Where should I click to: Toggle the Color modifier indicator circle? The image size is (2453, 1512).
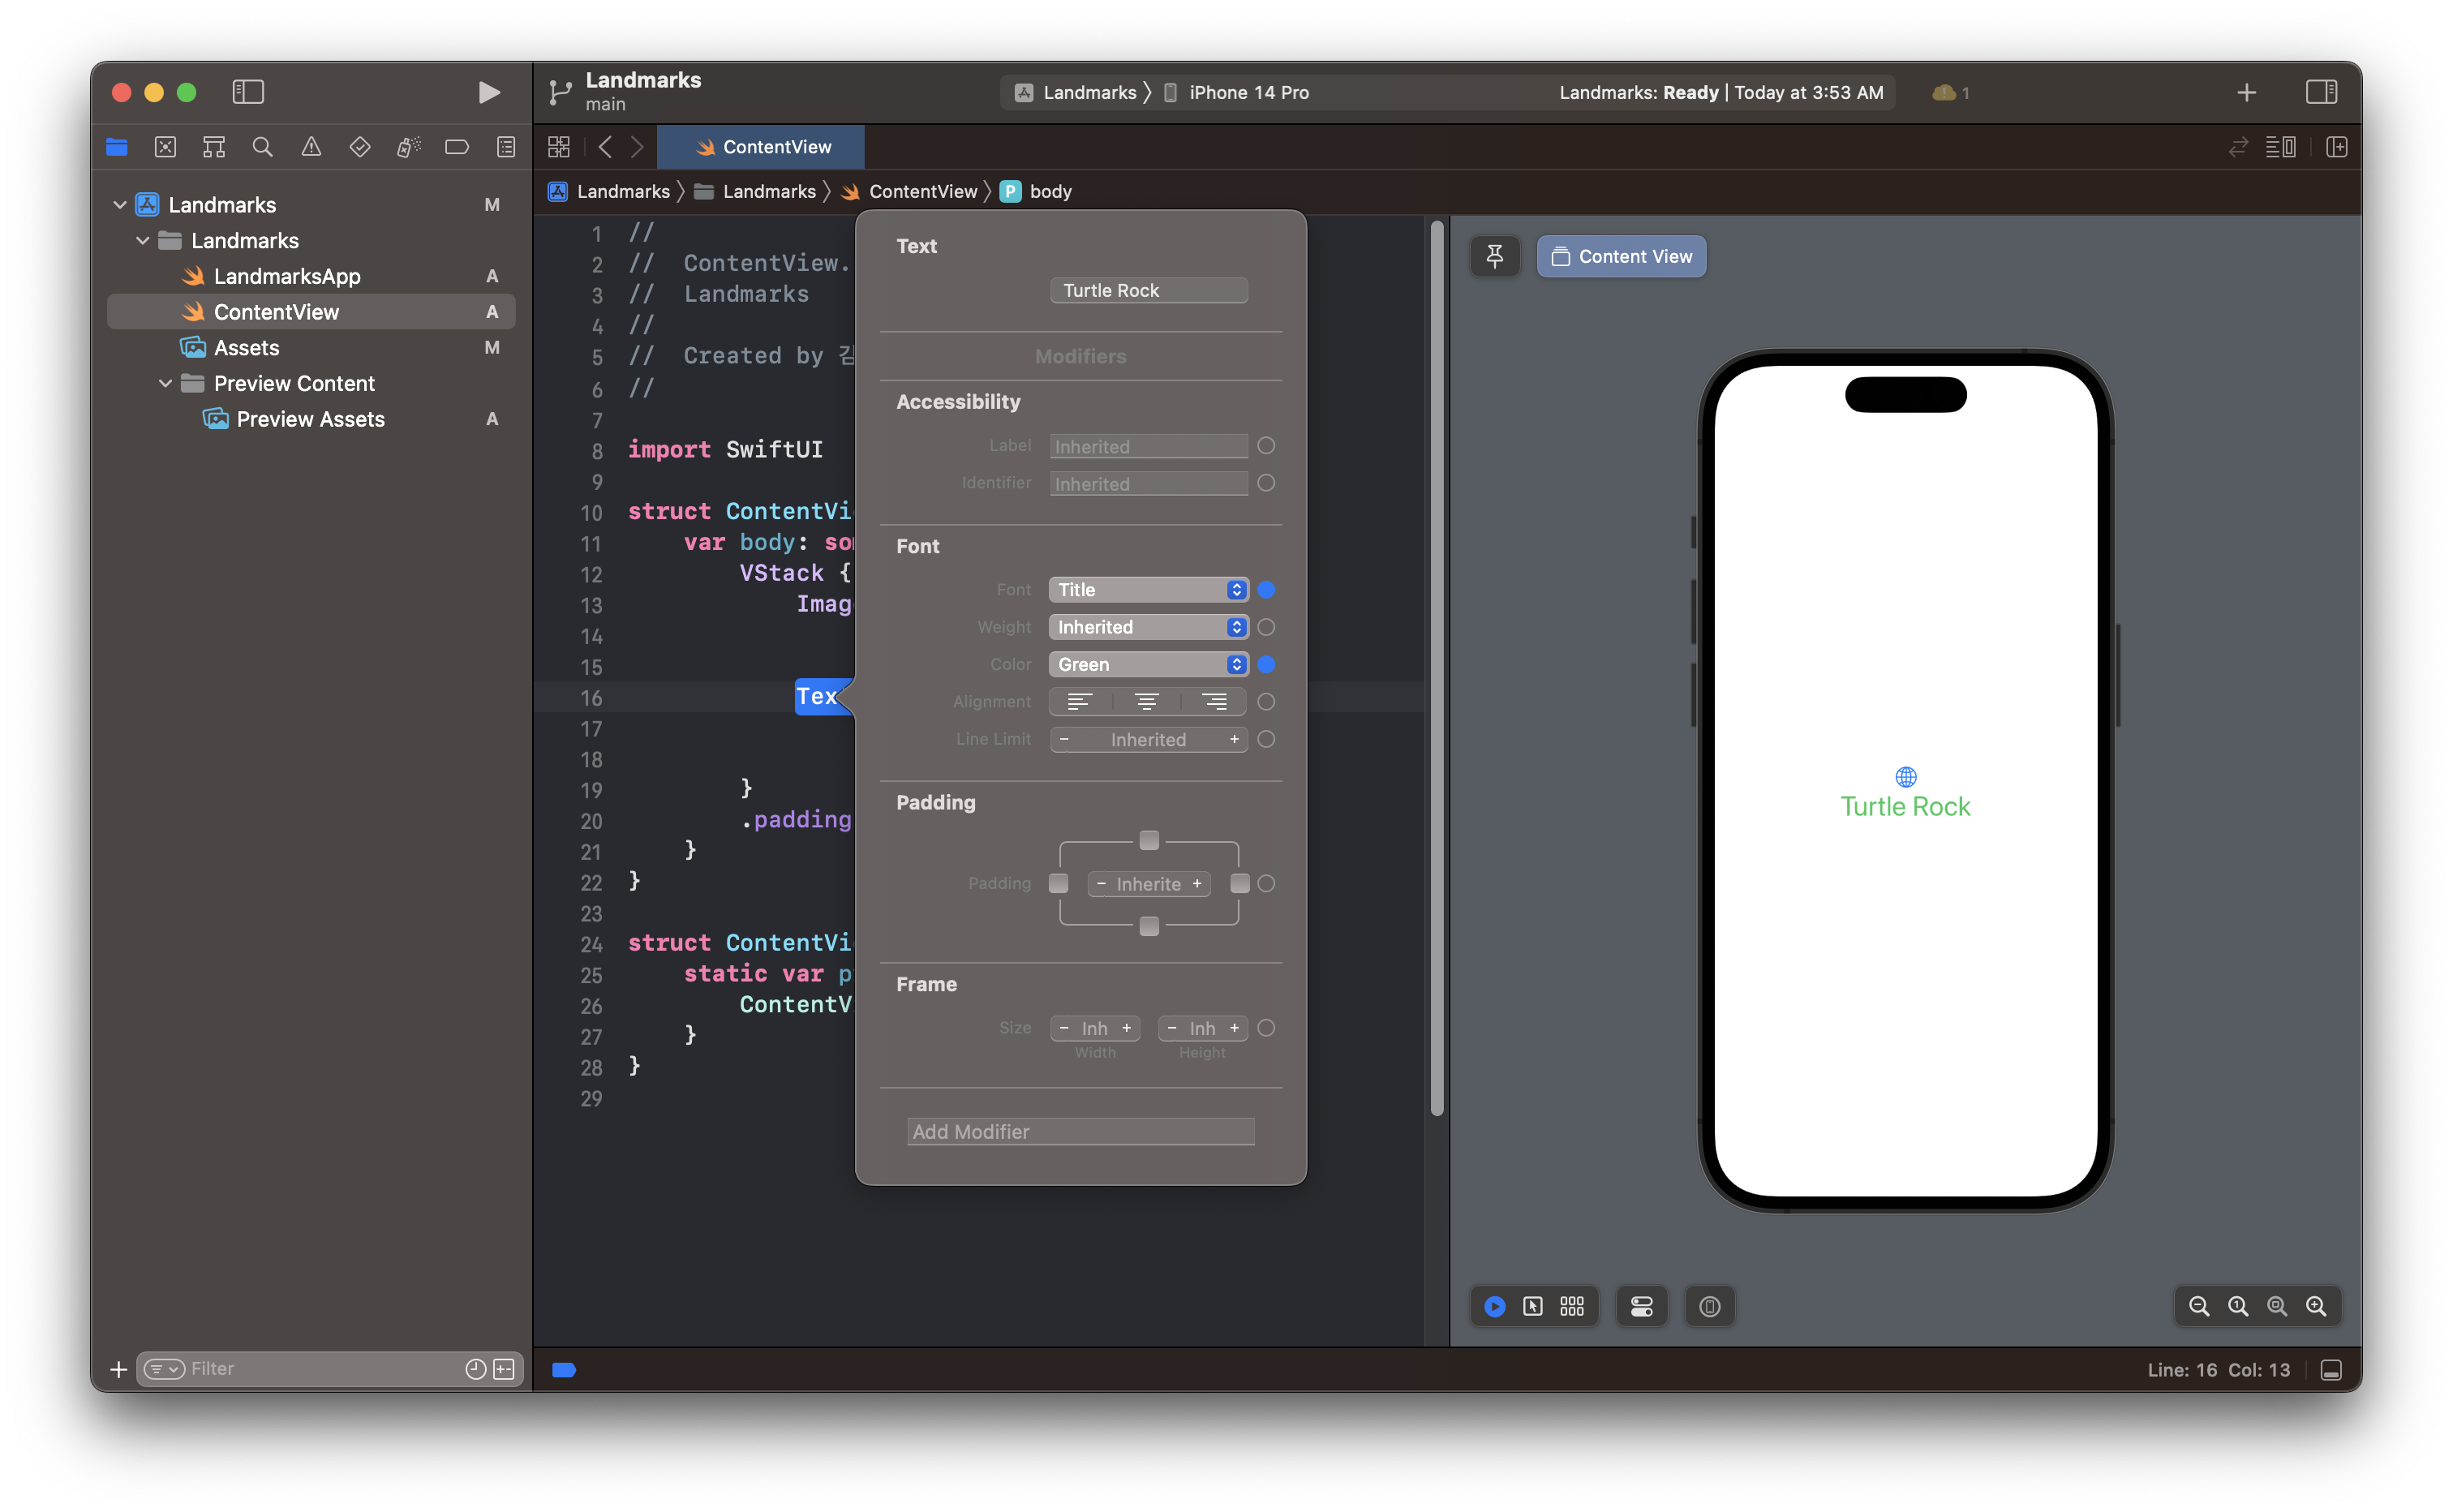(1266, 664)
